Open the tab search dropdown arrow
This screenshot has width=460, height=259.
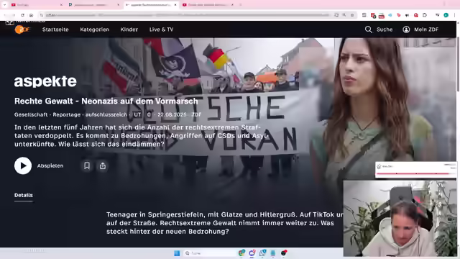4,5
